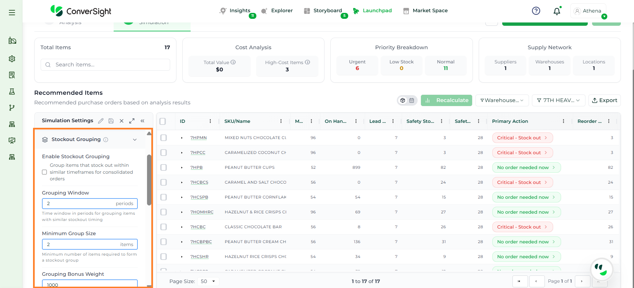Click the save icon in Simulation Settings
The image size is (634, 288).
click(x=111, y=121)
